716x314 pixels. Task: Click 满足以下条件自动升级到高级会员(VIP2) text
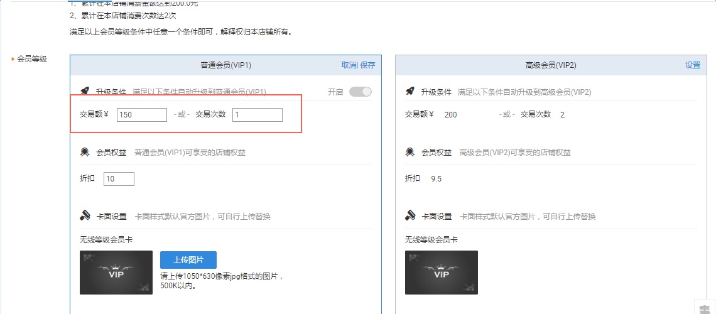click(524, 92)
